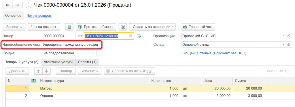Expand the Организация dropdown
This screenshot has width=295, height=107.
[283, 36]
